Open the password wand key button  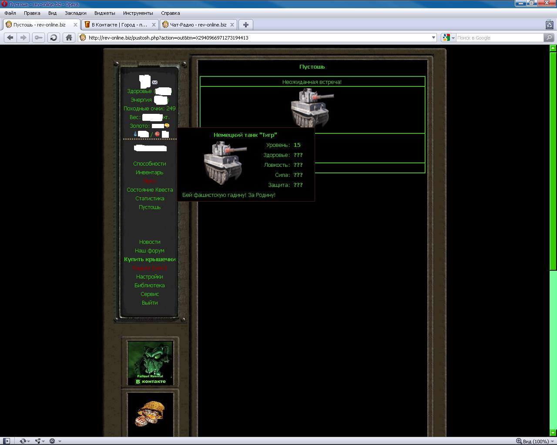pyautogui.click(x=39, y=38)
